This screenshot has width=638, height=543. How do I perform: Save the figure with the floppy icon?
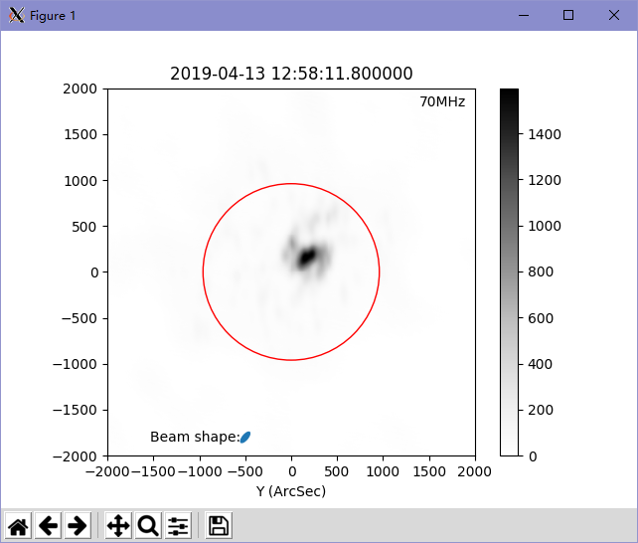click(219, 526)
